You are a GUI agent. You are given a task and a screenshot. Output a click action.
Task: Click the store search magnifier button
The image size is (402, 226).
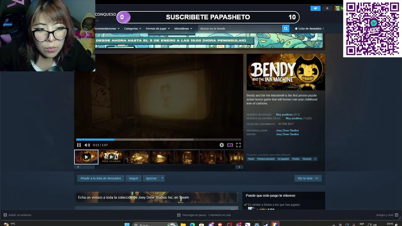click(x=286, y=29)
